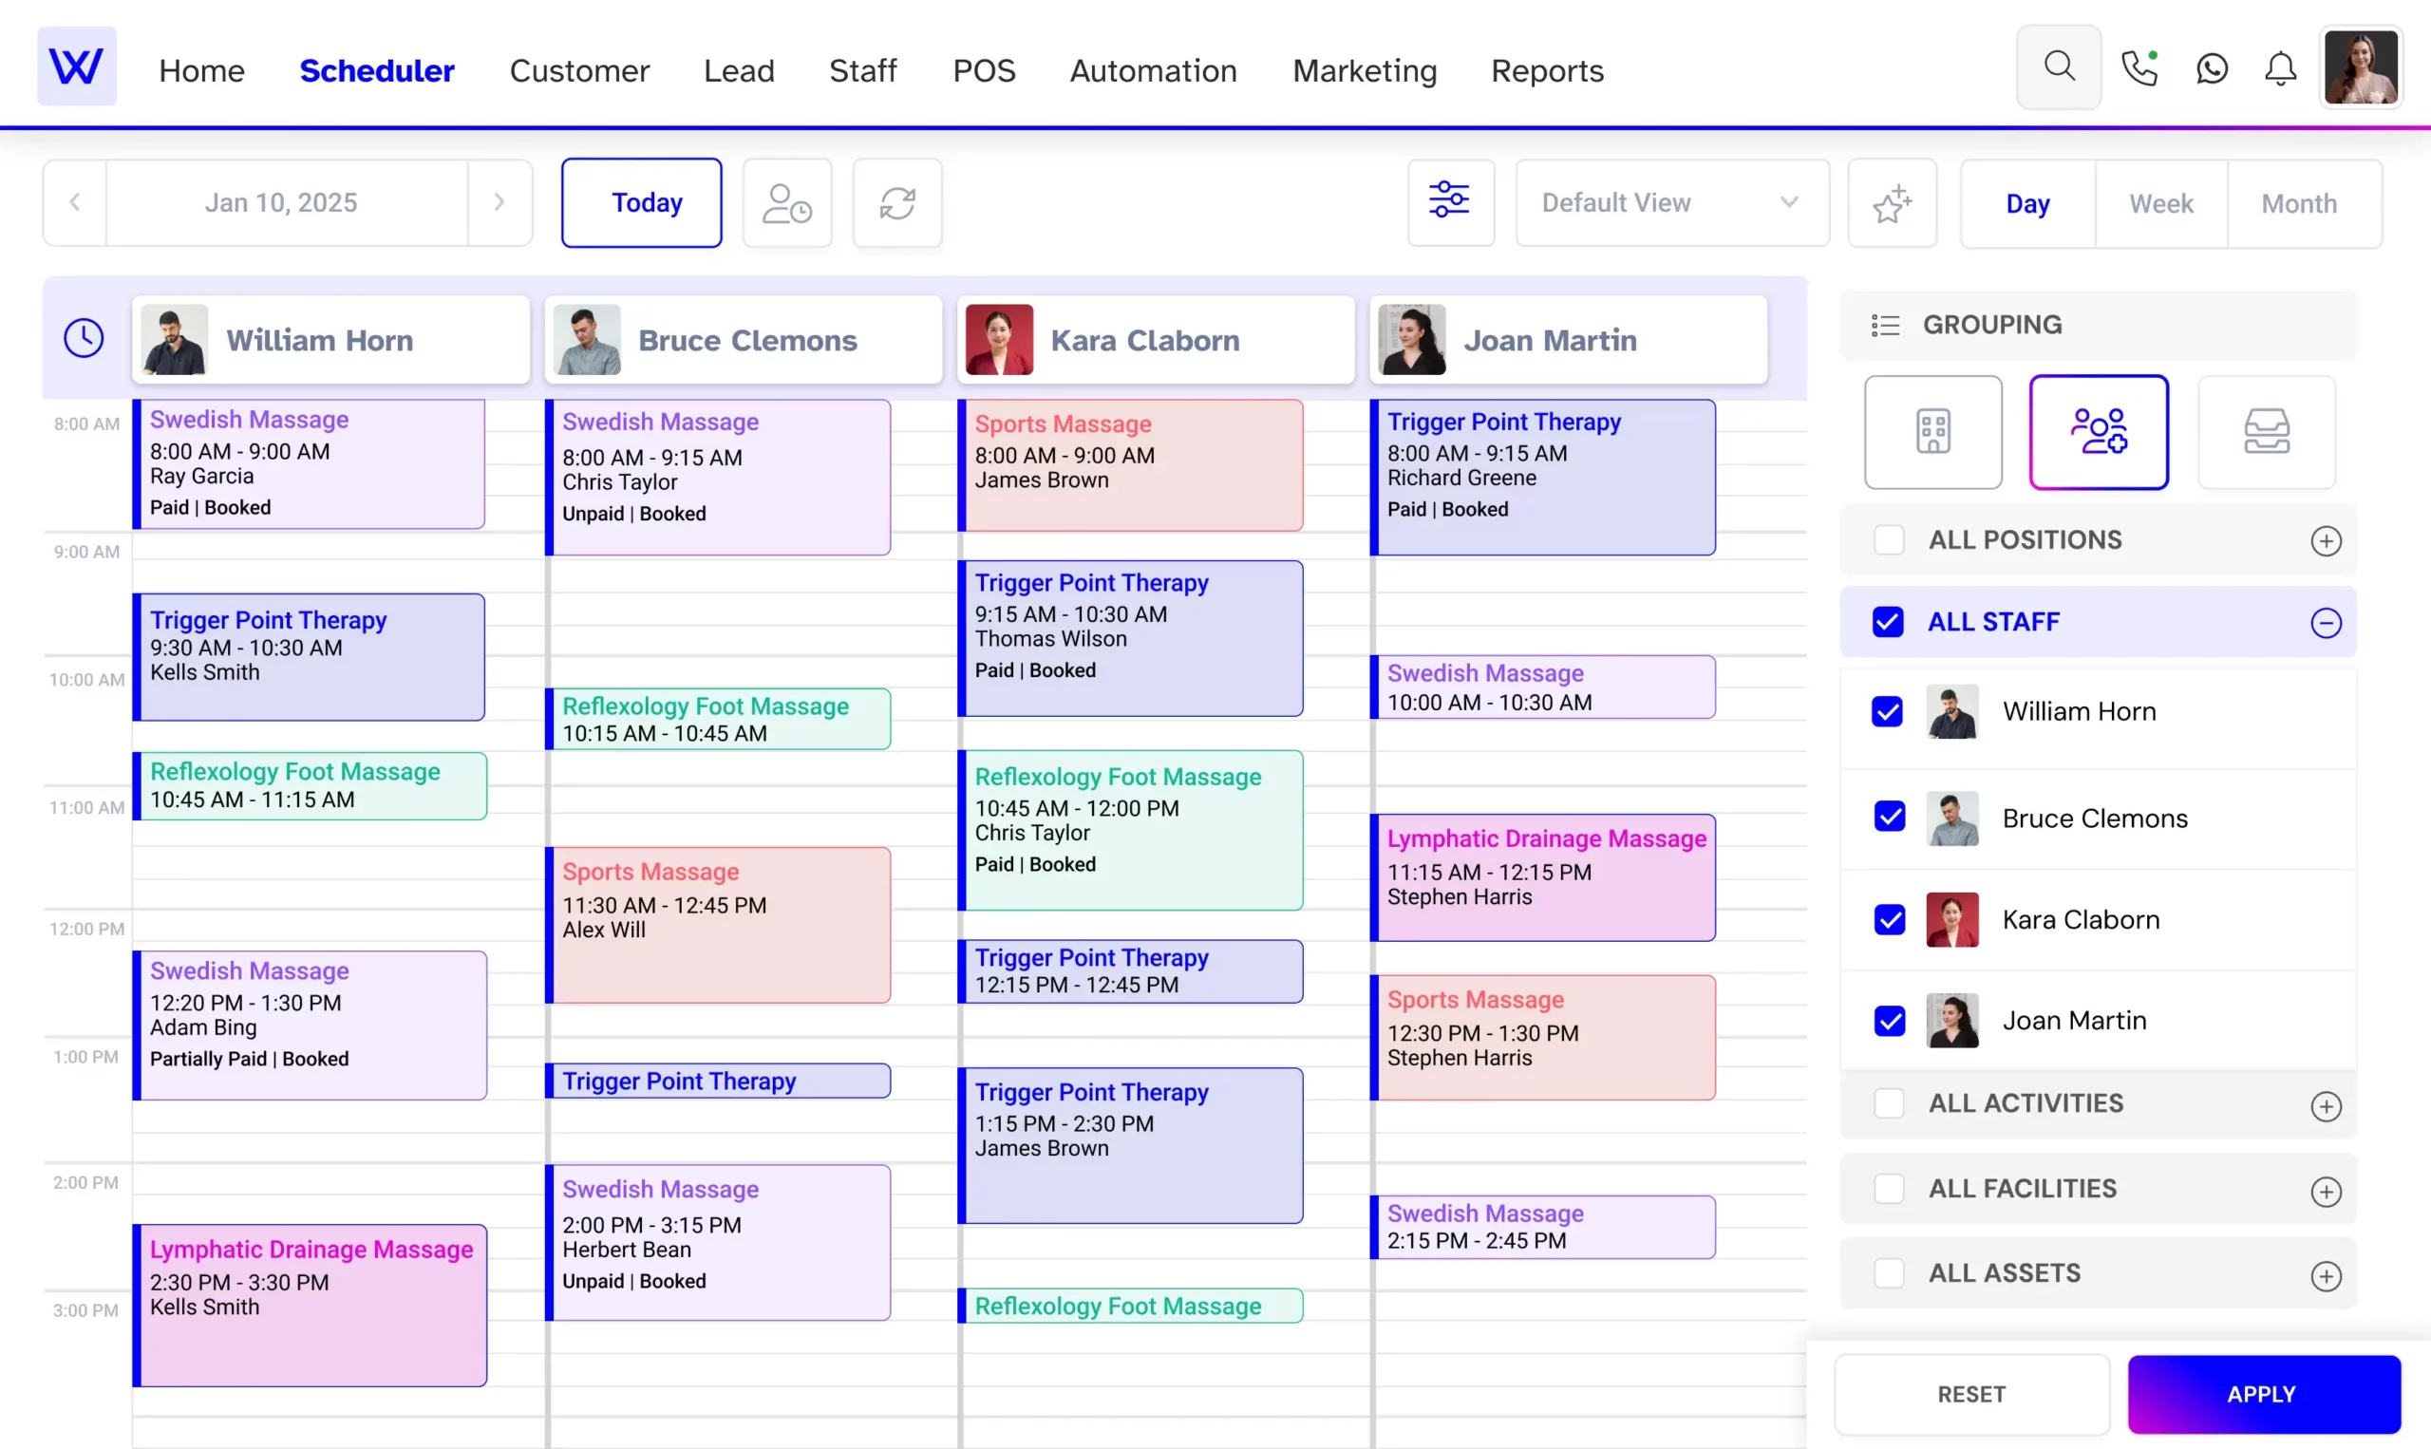
Task: Click the favorite/star scheduler icon
Action: coord(1894,203)
